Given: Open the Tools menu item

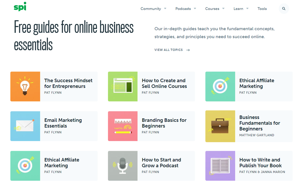Looking at the screenshot, I should [262, 9].
